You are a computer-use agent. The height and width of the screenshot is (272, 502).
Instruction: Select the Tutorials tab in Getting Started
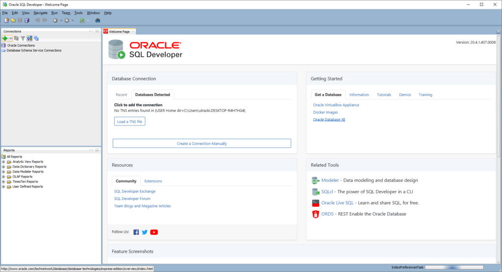(x=384, y=95)
